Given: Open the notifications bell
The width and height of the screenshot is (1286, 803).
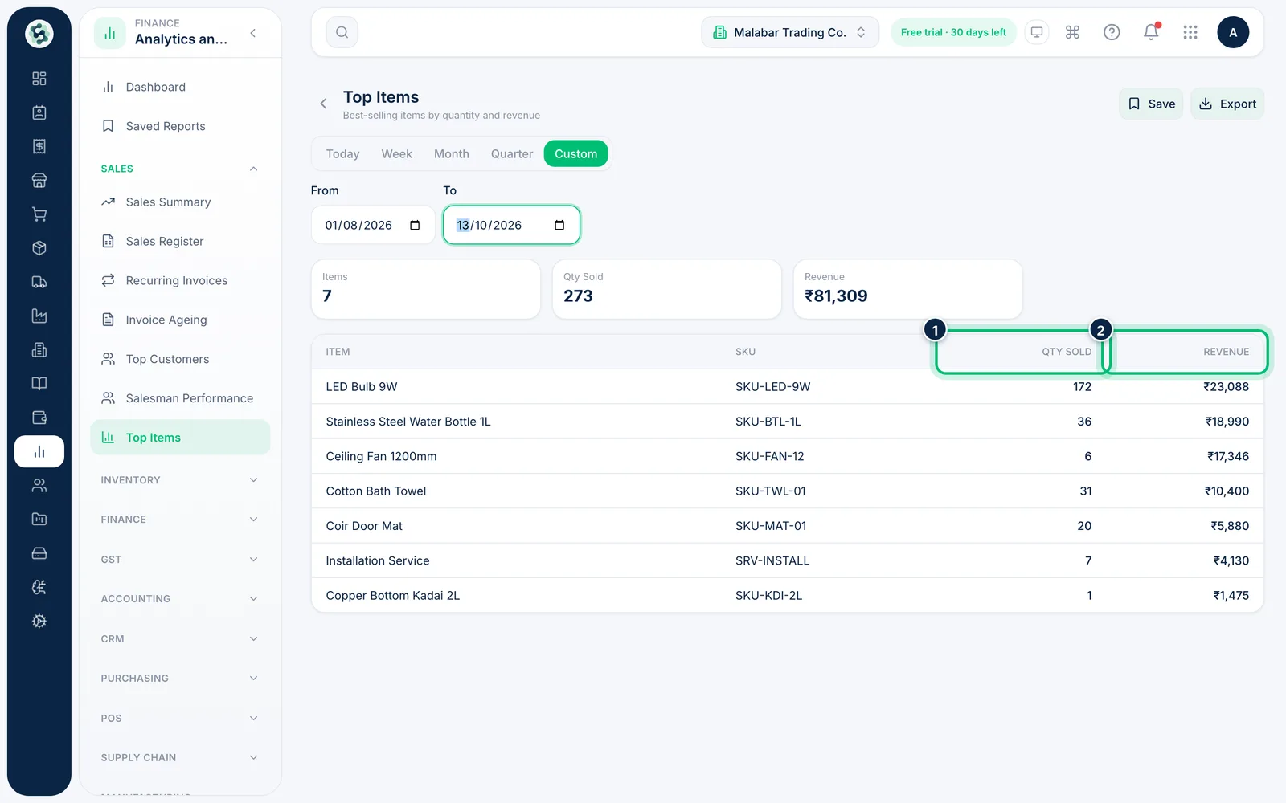Looking at the screenshot, I should [x=1151, y=32].
